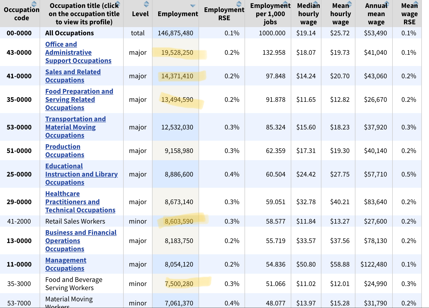429x308 pixels.
Task: Sort by Occupation title column arrows
Action: tap(118, 4)
